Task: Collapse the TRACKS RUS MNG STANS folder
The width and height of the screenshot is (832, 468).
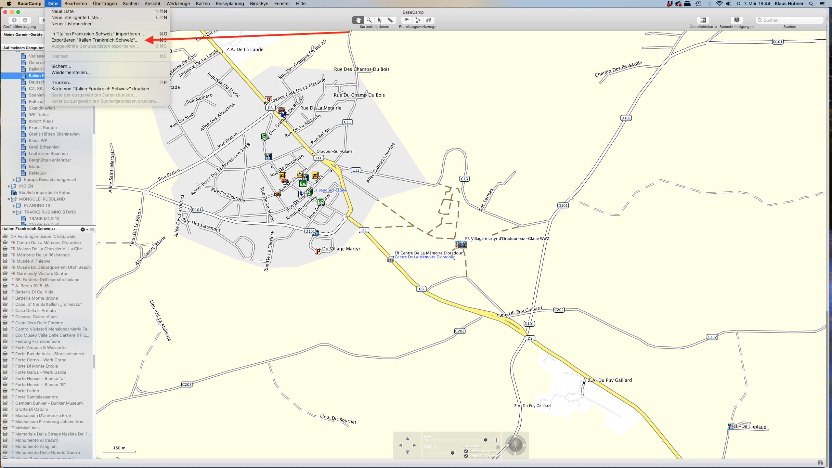Action: (x=14, y=212)
